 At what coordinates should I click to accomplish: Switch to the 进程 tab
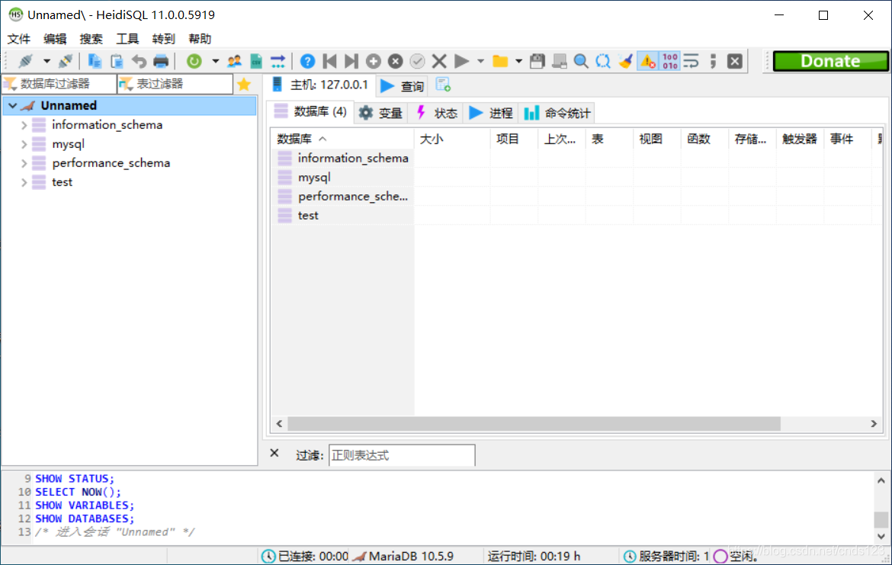click(491, 113)
